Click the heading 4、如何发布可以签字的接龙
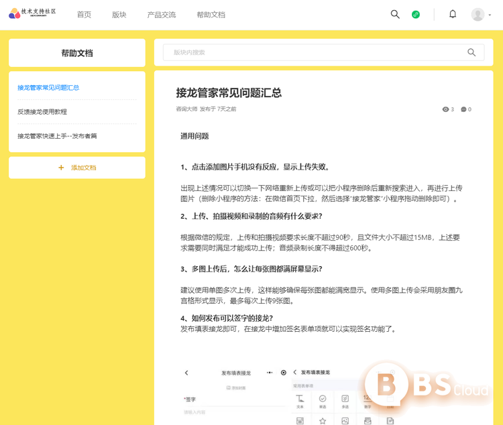The width and height of the screenshot is (503, 425). [x=227, y=318]
